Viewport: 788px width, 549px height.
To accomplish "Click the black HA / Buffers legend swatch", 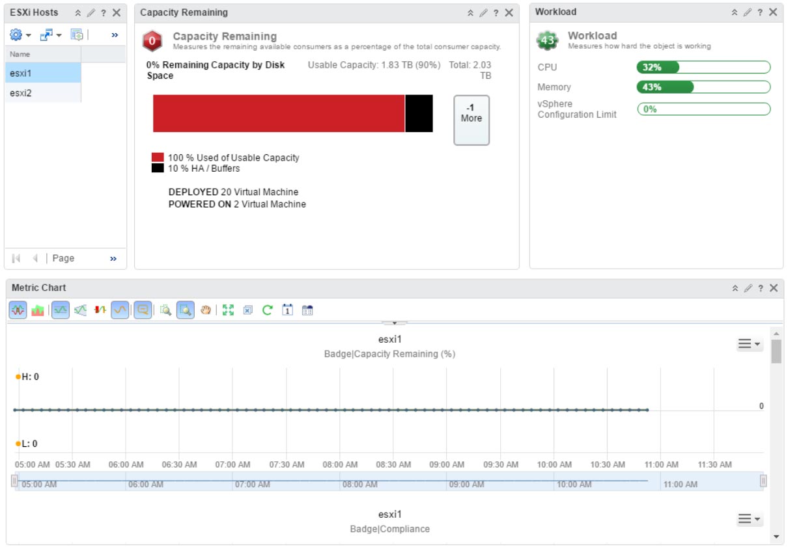I will point(158,168).
